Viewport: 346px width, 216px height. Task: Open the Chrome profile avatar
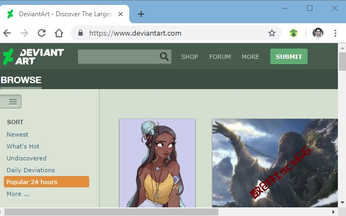(x=318, y=33)
